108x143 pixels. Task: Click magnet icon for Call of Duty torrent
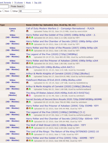[x=27, y=31]
